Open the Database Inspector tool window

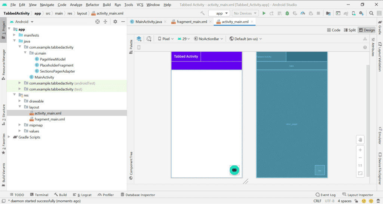pyautogui.click(x=138, y=195)
